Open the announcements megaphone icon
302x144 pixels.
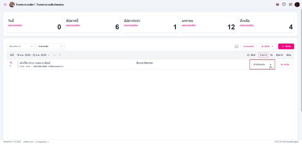click(291, 4)
